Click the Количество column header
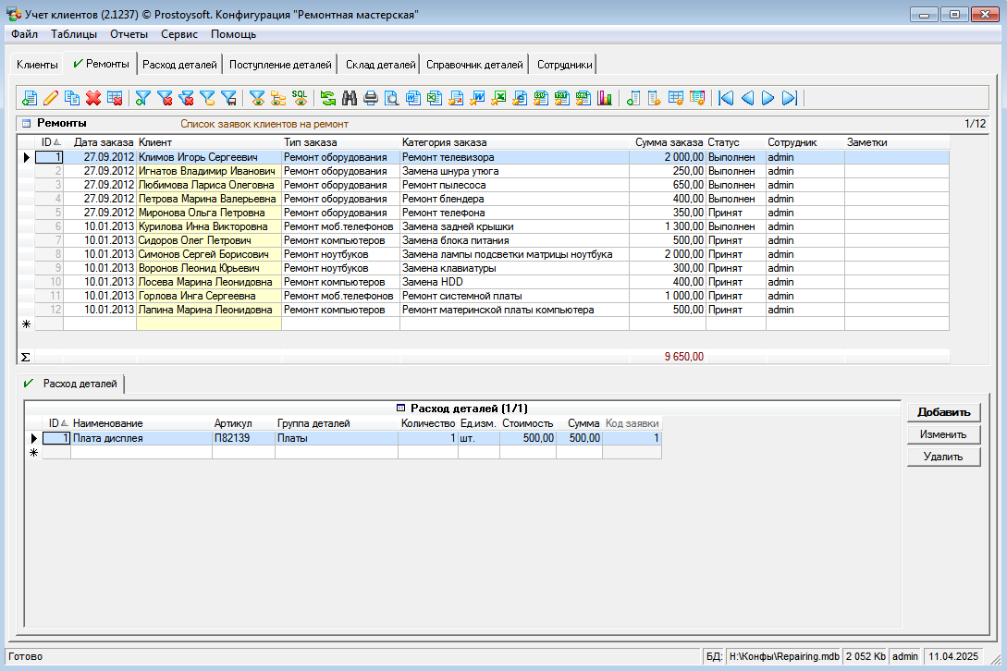The width and height of the screenshot is (1007, 671). coord(428,424)
